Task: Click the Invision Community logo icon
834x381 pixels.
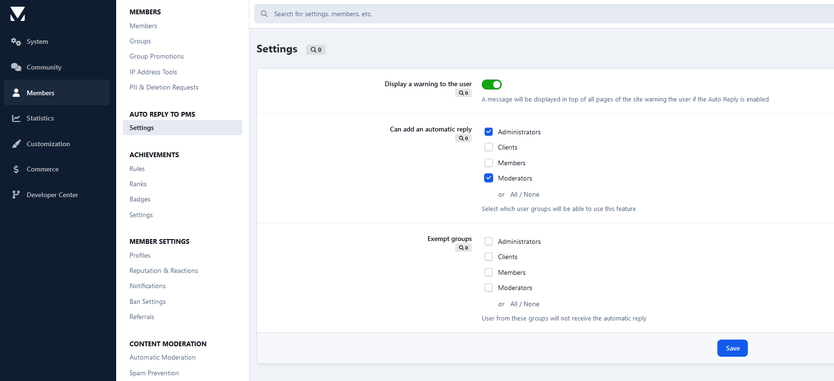Action: click(x=18, y=14)
